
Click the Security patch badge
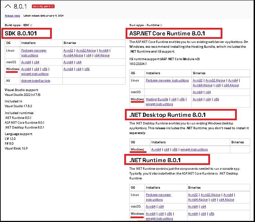(43, 6)
